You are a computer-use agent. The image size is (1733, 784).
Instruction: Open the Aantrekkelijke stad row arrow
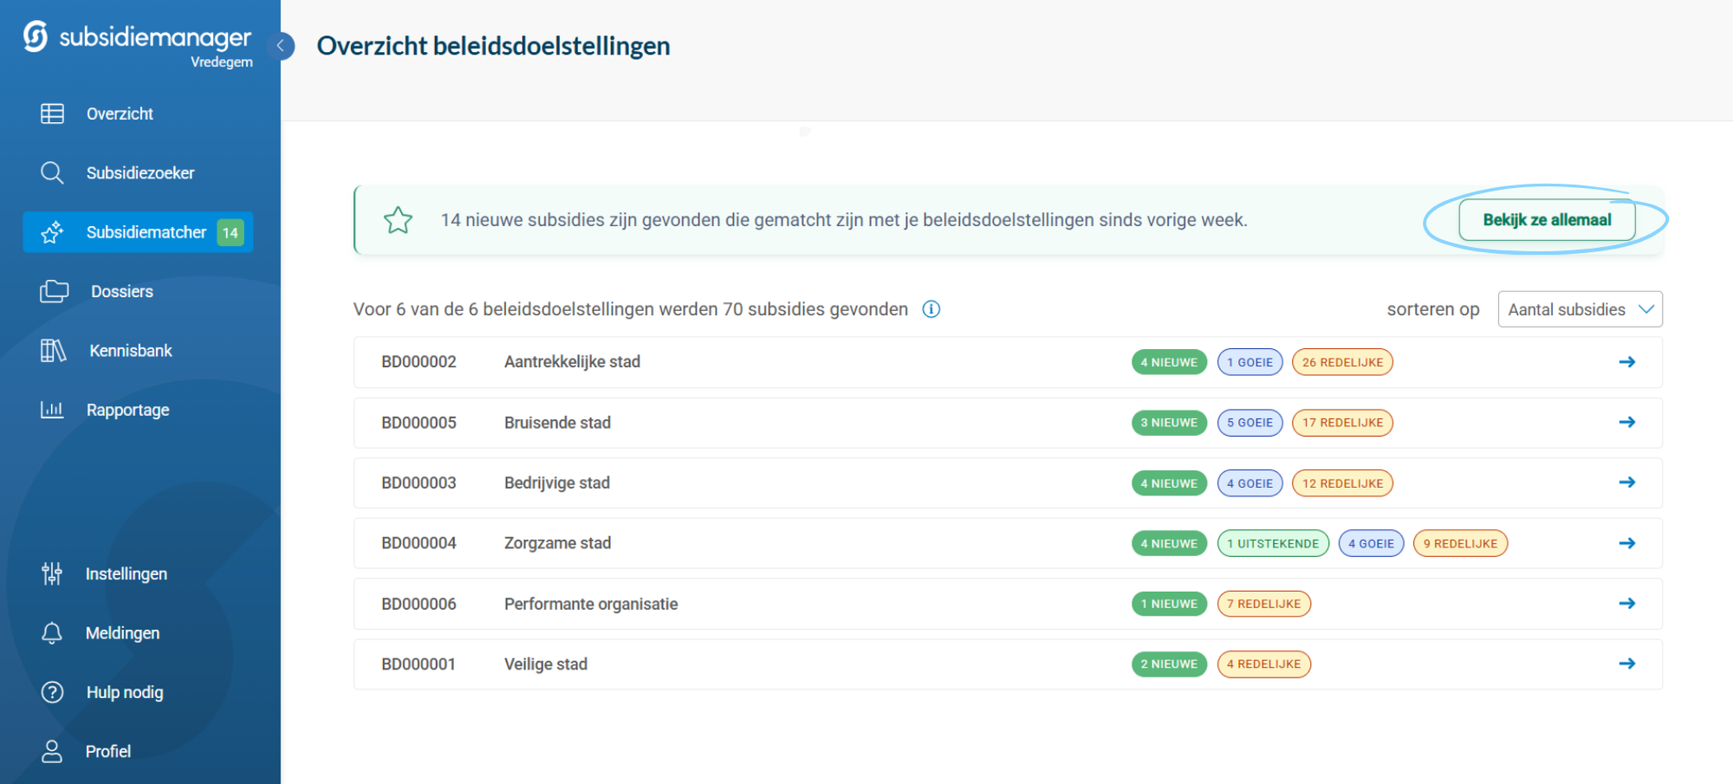(1626, 362)
